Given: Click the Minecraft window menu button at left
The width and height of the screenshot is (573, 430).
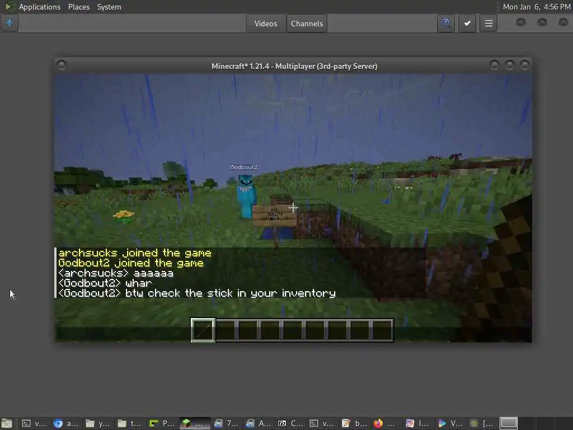Looking at the screenshot, I should coord(62,65).
